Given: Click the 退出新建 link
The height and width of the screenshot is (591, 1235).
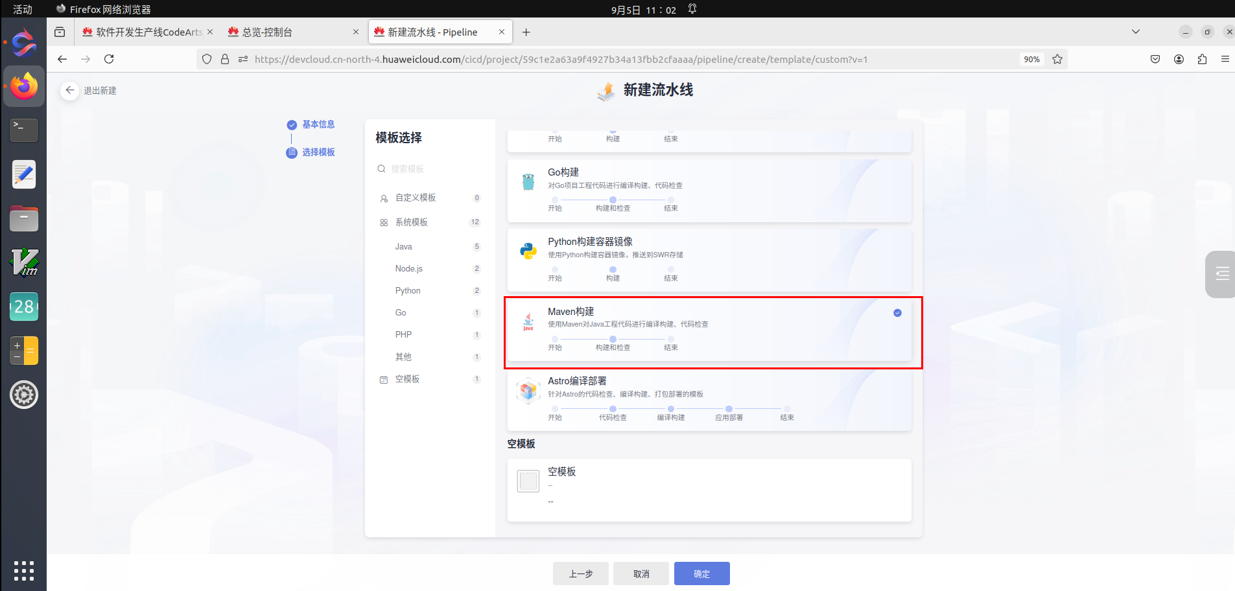Looking at the screenshot, I should pyautogui.click(x=100, y=91).
